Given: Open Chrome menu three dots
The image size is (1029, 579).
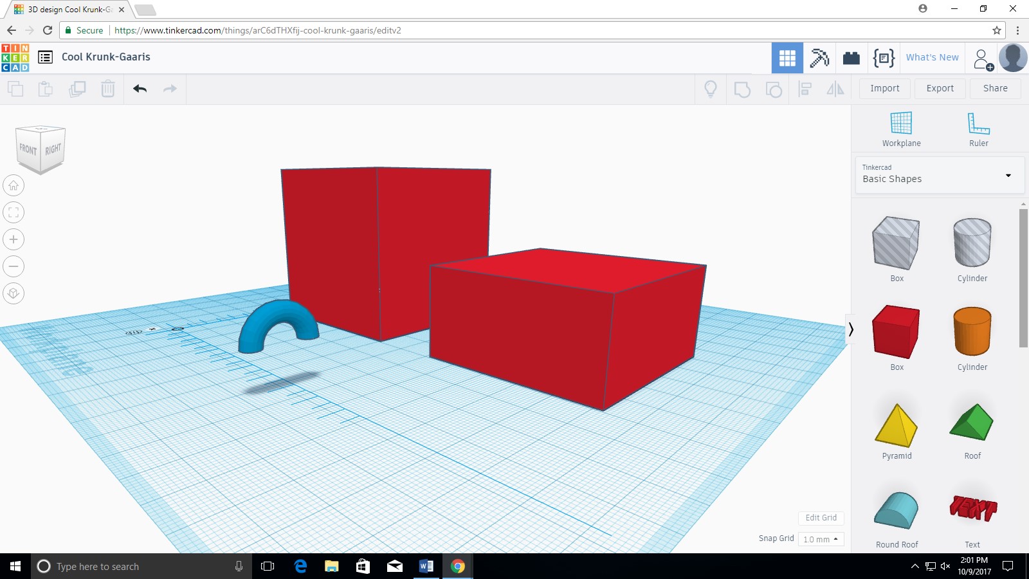Looking at the screenshot, I should tap(1017, 30).
